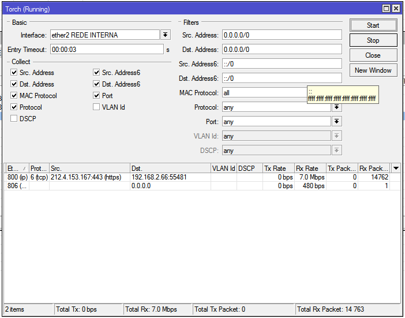This screenshot has height=318, width=405.
Task: Uncheck the Port collect checkbox
Action: [96, 96]
